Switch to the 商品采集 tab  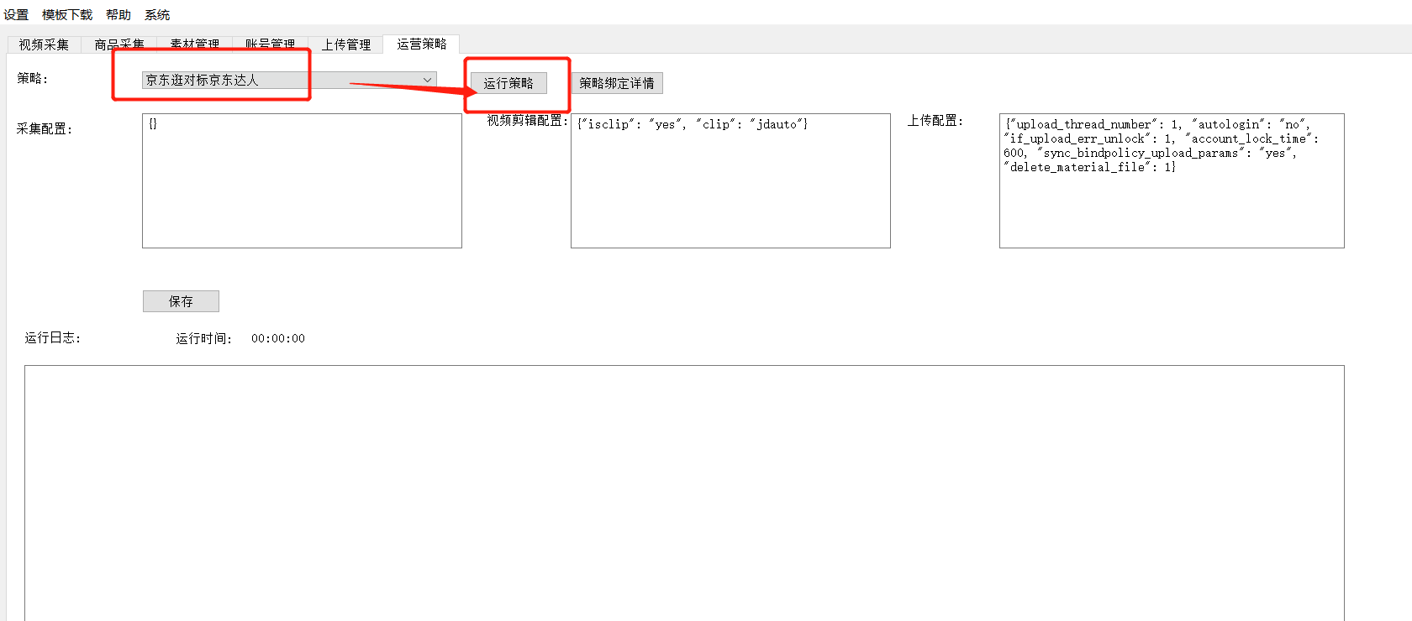pos(119,44)
